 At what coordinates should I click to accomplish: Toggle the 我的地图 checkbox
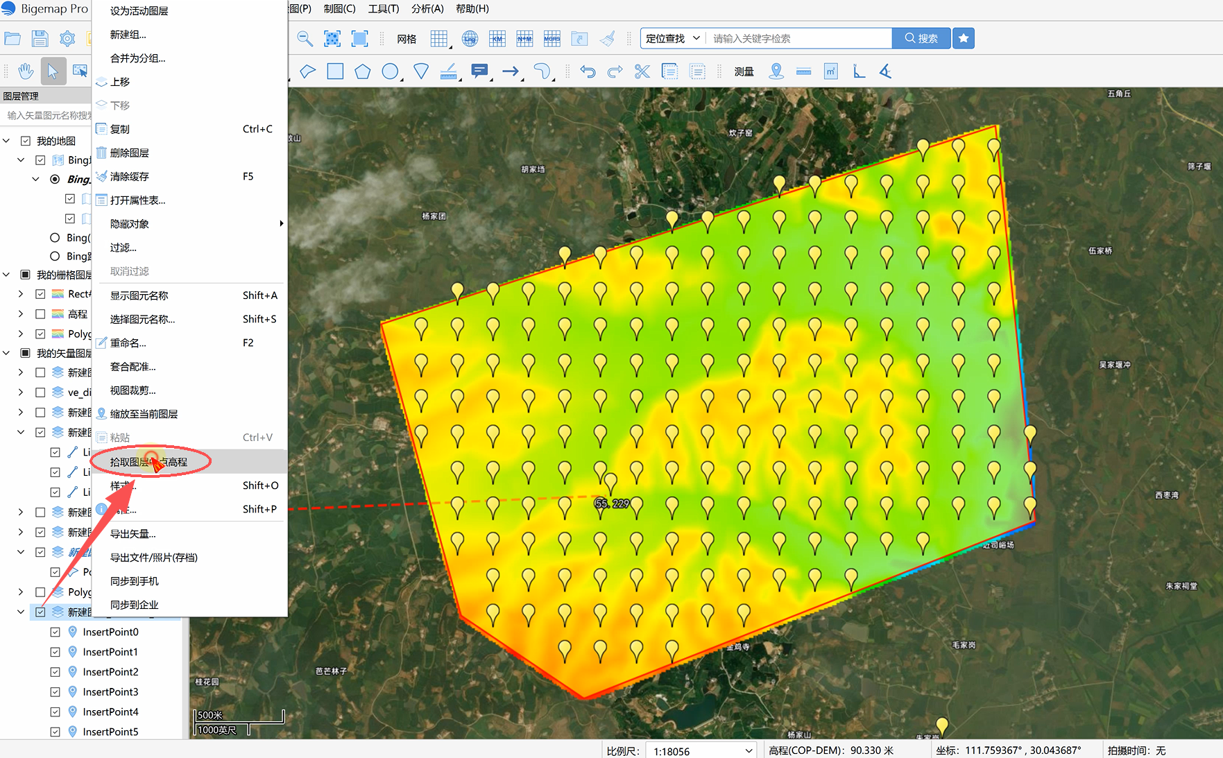[26, 141]
